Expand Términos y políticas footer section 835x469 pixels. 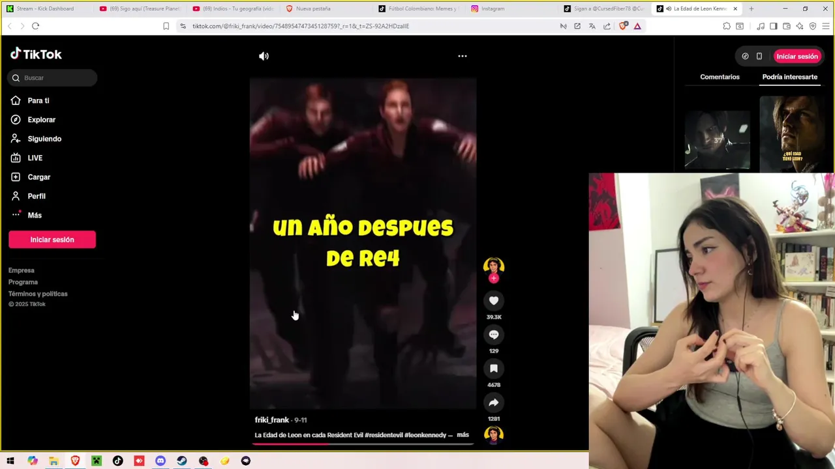pos(38,294)
